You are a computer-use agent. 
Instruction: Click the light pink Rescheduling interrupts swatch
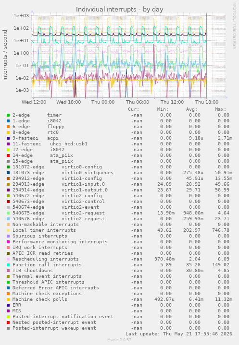click(x=8, y=259)
